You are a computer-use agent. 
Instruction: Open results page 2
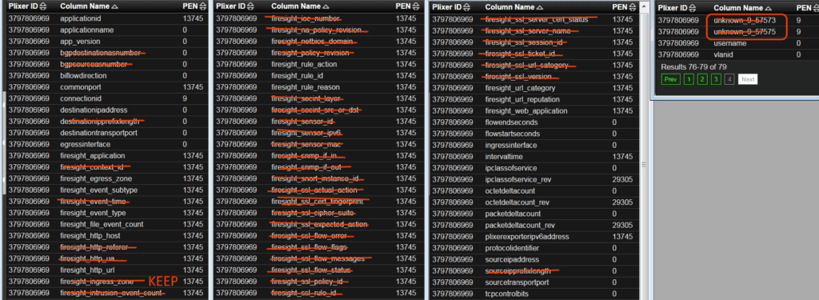pos(703,79)
